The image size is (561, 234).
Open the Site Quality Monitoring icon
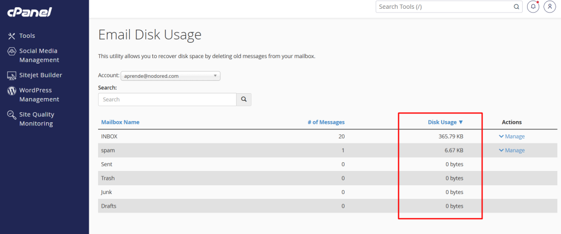pyautogui.click(x=12, y=115)
